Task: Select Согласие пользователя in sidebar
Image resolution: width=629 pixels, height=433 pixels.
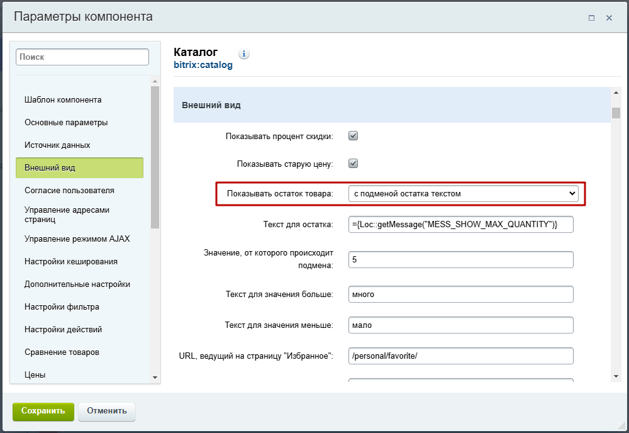Action: pyautogui.click(x=69, y=190)
